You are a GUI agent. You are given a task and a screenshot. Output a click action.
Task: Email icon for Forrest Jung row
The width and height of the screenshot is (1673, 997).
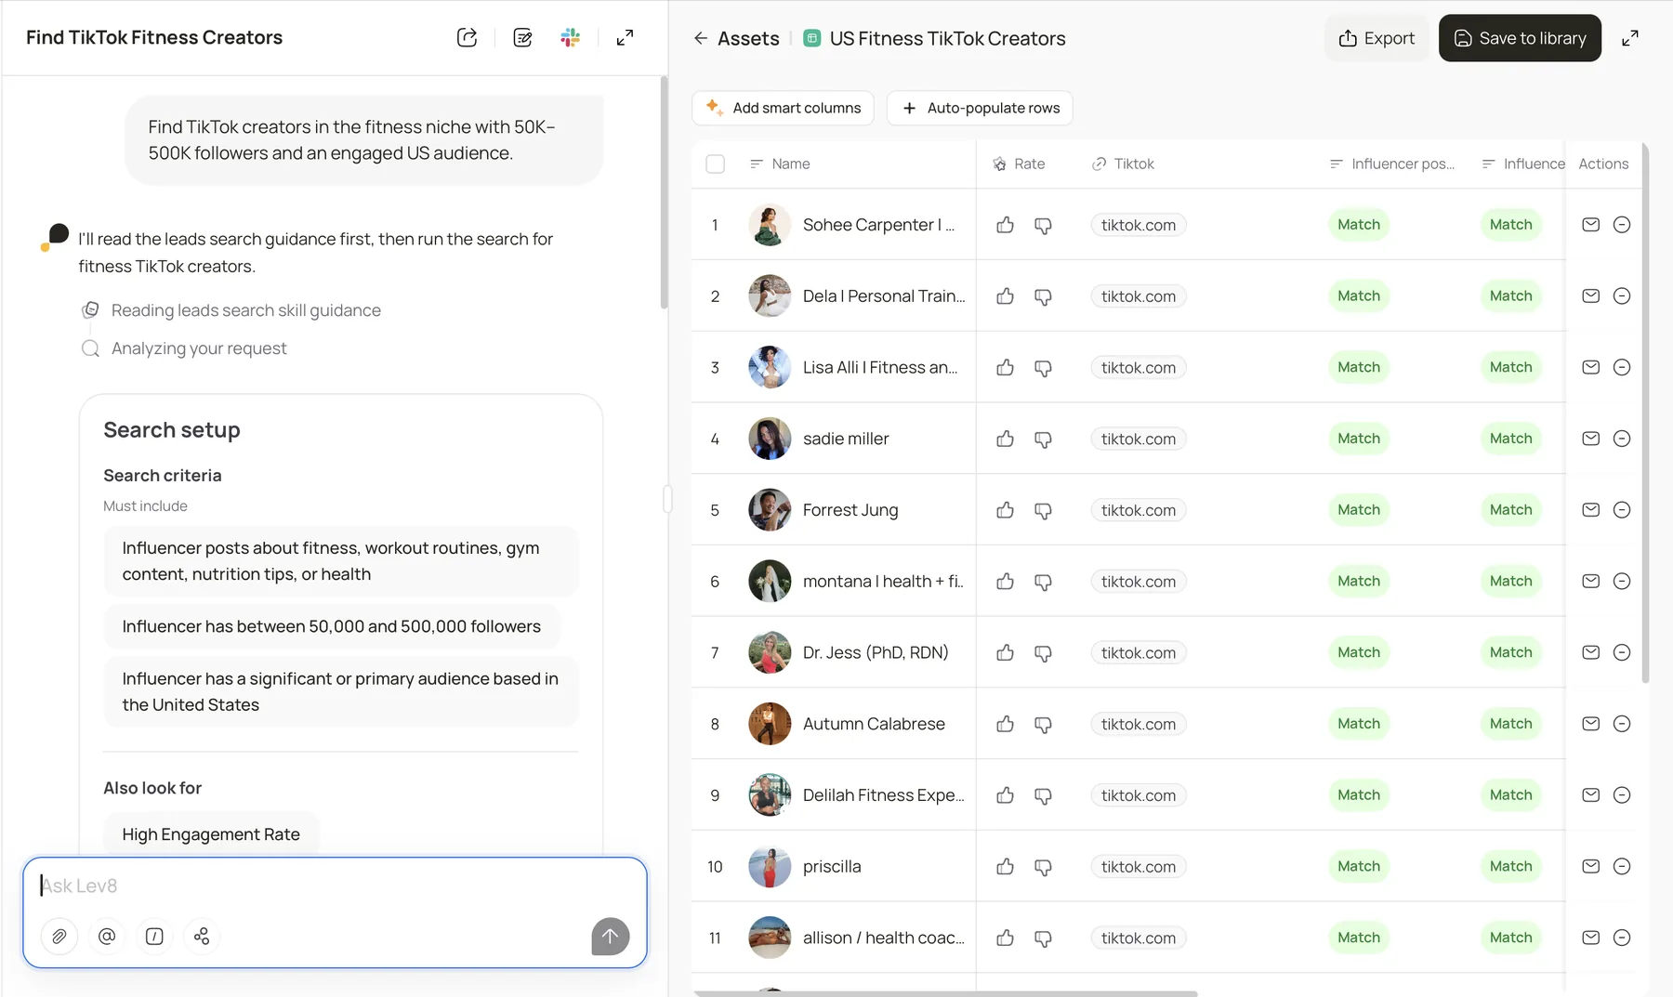coord(1590,509)
